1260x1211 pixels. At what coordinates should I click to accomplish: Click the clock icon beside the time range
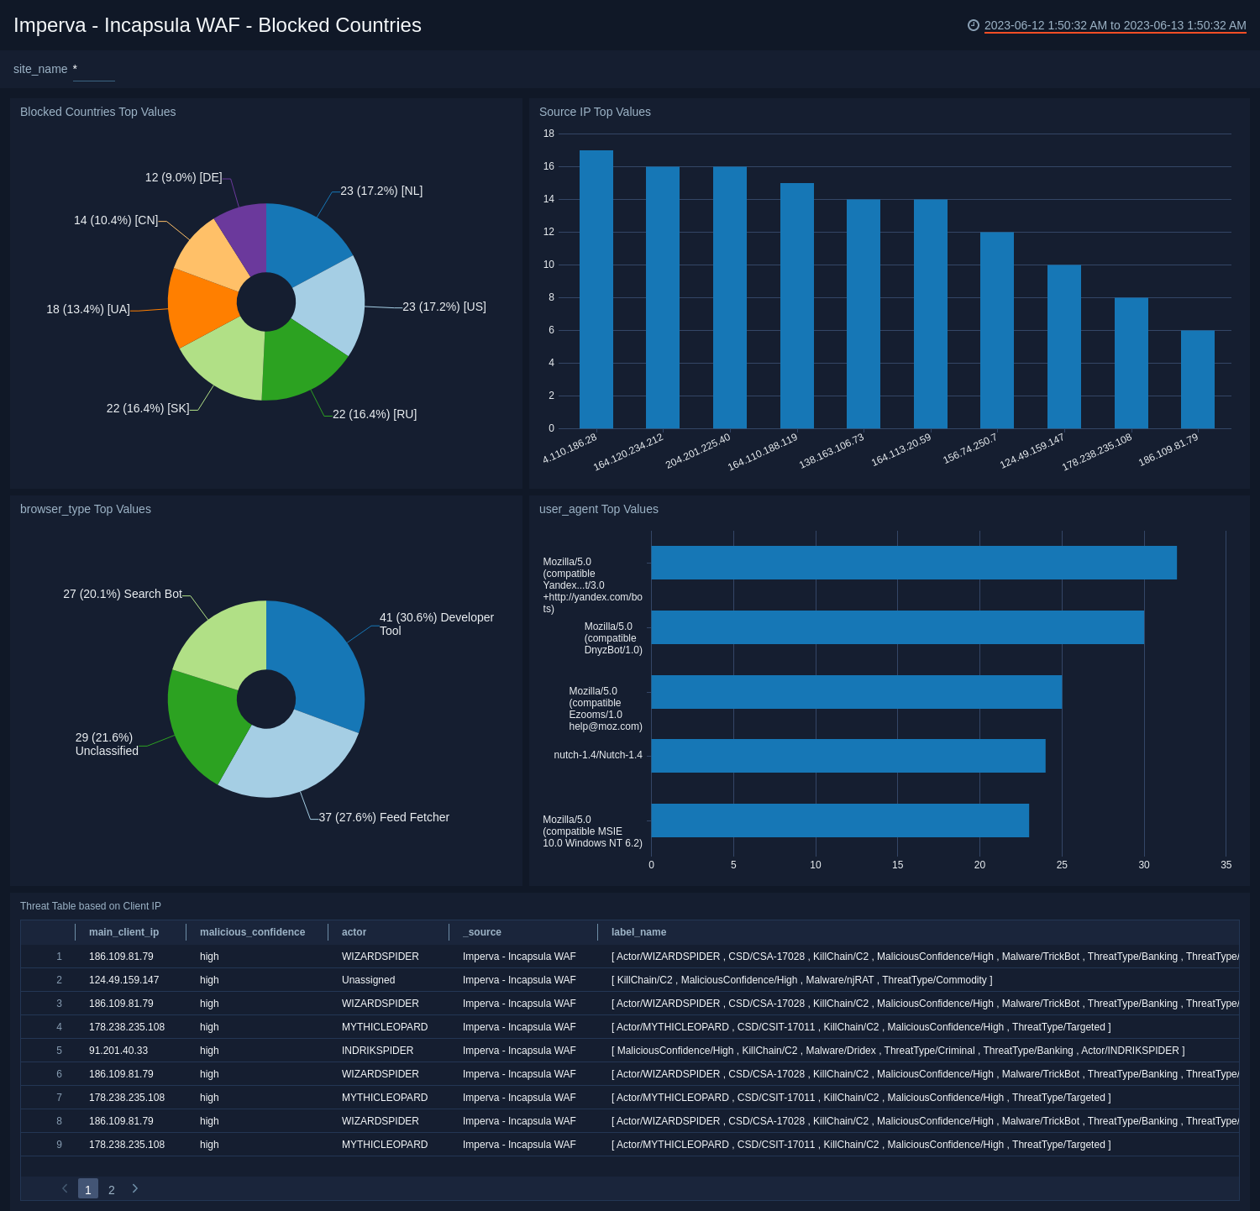[973, 25]
